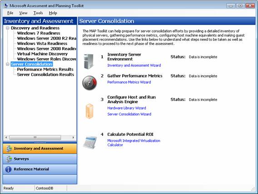Select Windows Server Roles Discovery node
Image resolution: width=258 pixels, height=194 pixels.
[x=47, y=59]
